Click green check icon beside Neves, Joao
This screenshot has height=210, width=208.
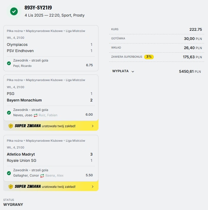tap(9, 113)
